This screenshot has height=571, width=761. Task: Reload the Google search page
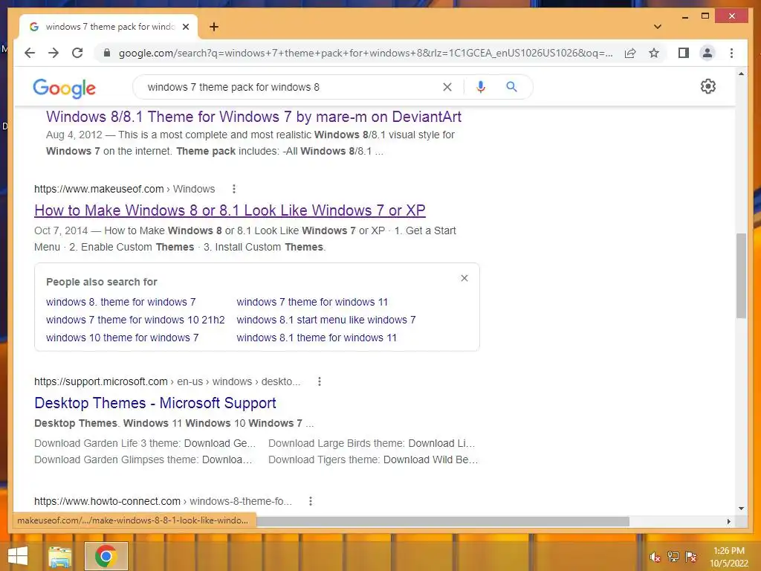[x=77, y=53]
